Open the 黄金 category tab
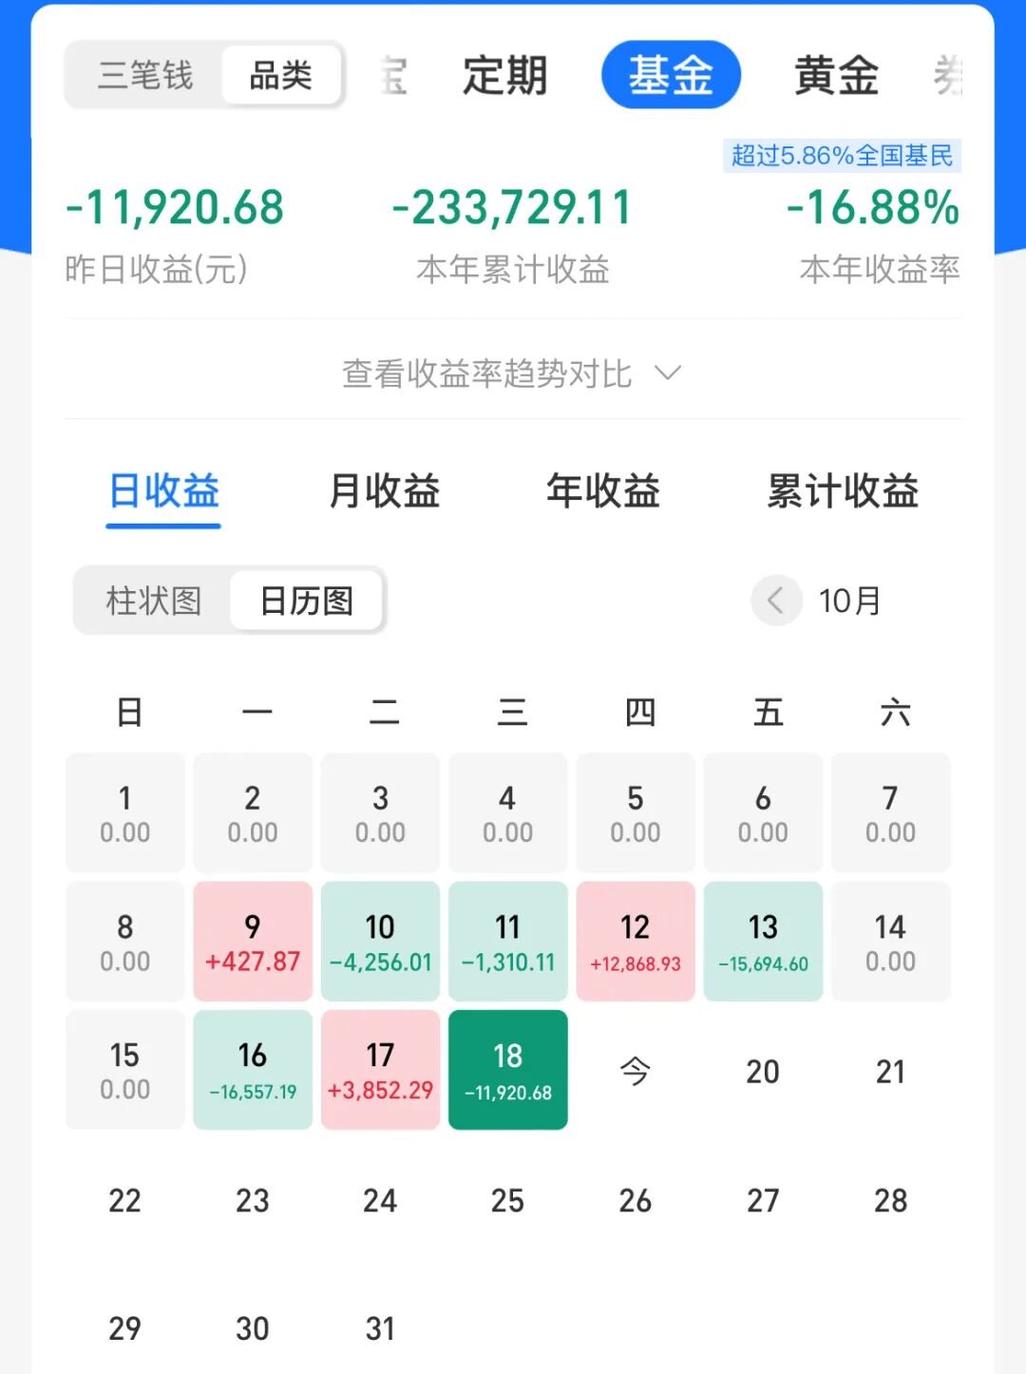Image resolution: width=1026 pixels, height=1374 pixels. click(836, 75)
